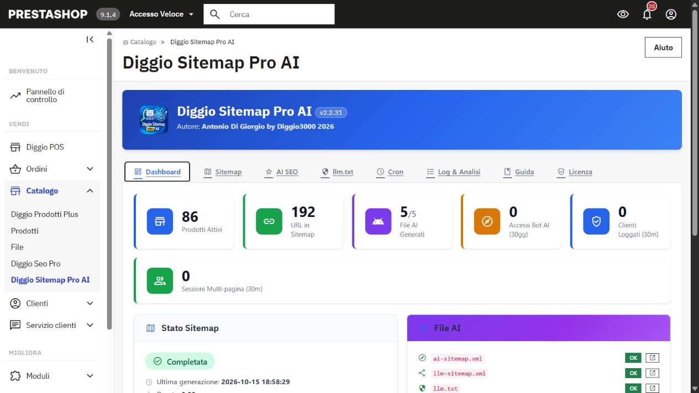Click the share icon next to llm-sitemap.xml
The image size is (699, 393).
(x=423, y=373)
